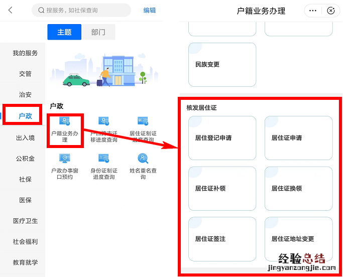Image resolution: width=343 pixels, height=277 pixels.
Task: Select 医保 in the sidebar
Action: click(25, 200)
